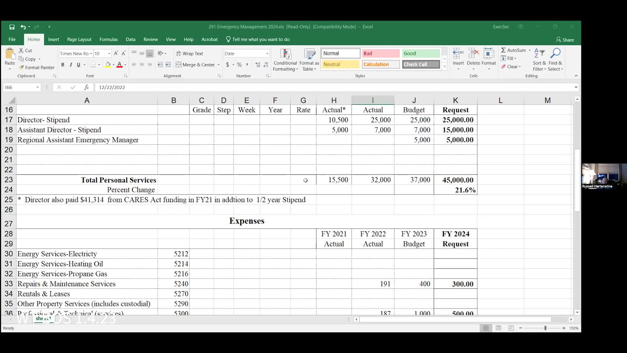Toggle Align Left
The image size is (627, 353).
[134, 65]
